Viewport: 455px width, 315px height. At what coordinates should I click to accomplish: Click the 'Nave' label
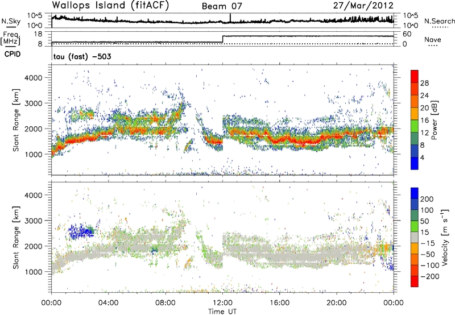point(433,39)
